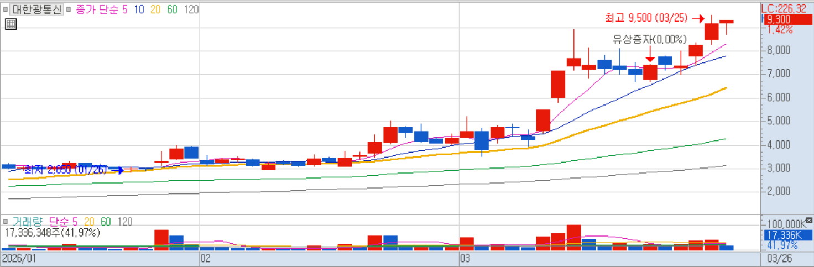Click the red 유상증자 down-arrow marker
Screen dimensions: 814x267
pos(650,57)
